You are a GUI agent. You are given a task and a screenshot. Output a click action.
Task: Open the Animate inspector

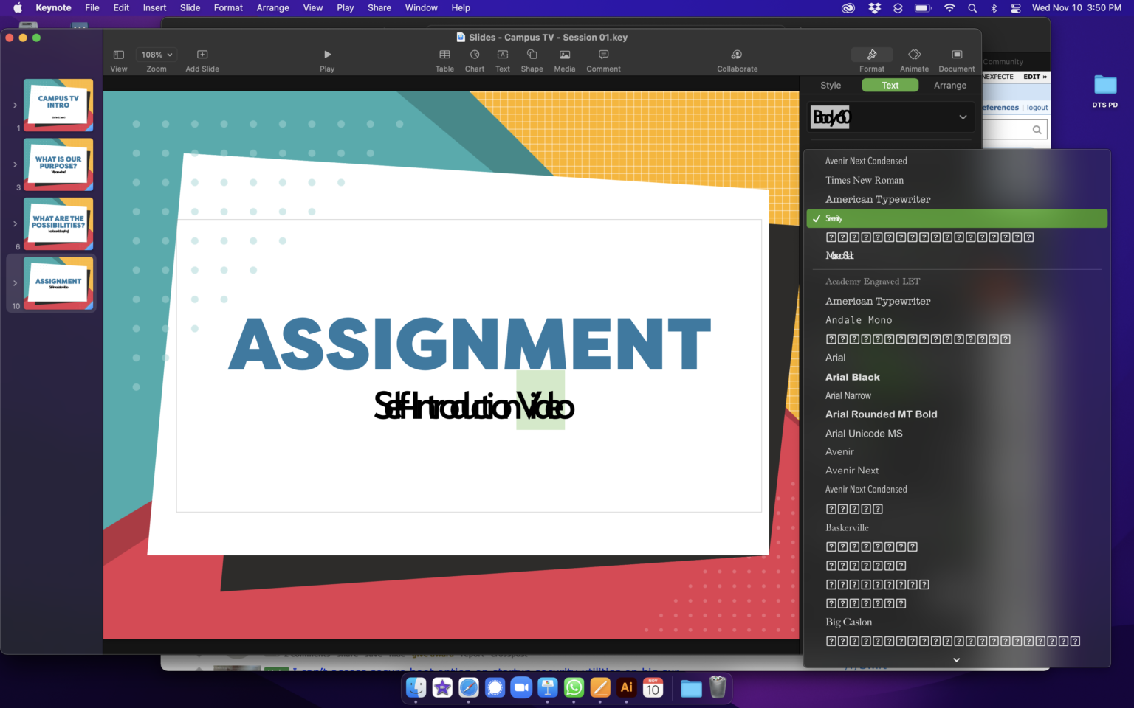[914, 55]
